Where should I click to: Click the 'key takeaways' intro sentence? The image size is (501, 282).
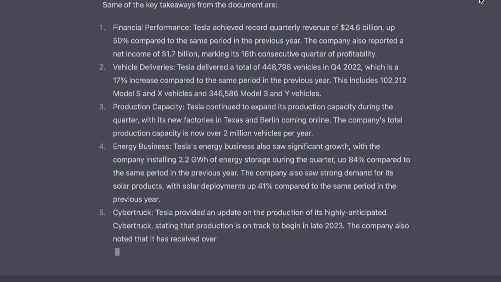190,5
